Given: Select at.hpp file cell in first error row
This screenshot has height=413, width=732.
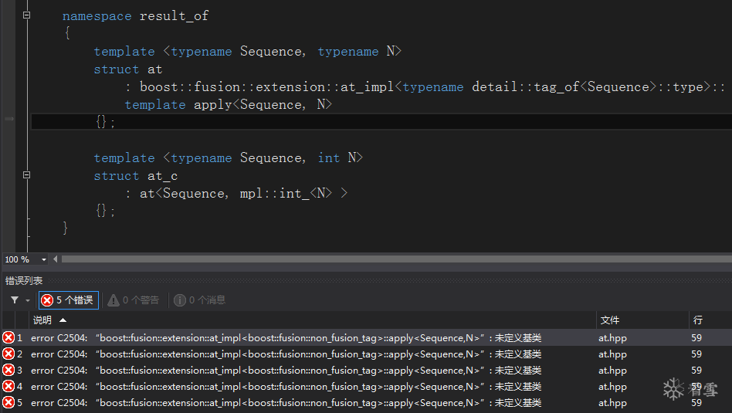Looking at the screenshot, I should point(613,338).
